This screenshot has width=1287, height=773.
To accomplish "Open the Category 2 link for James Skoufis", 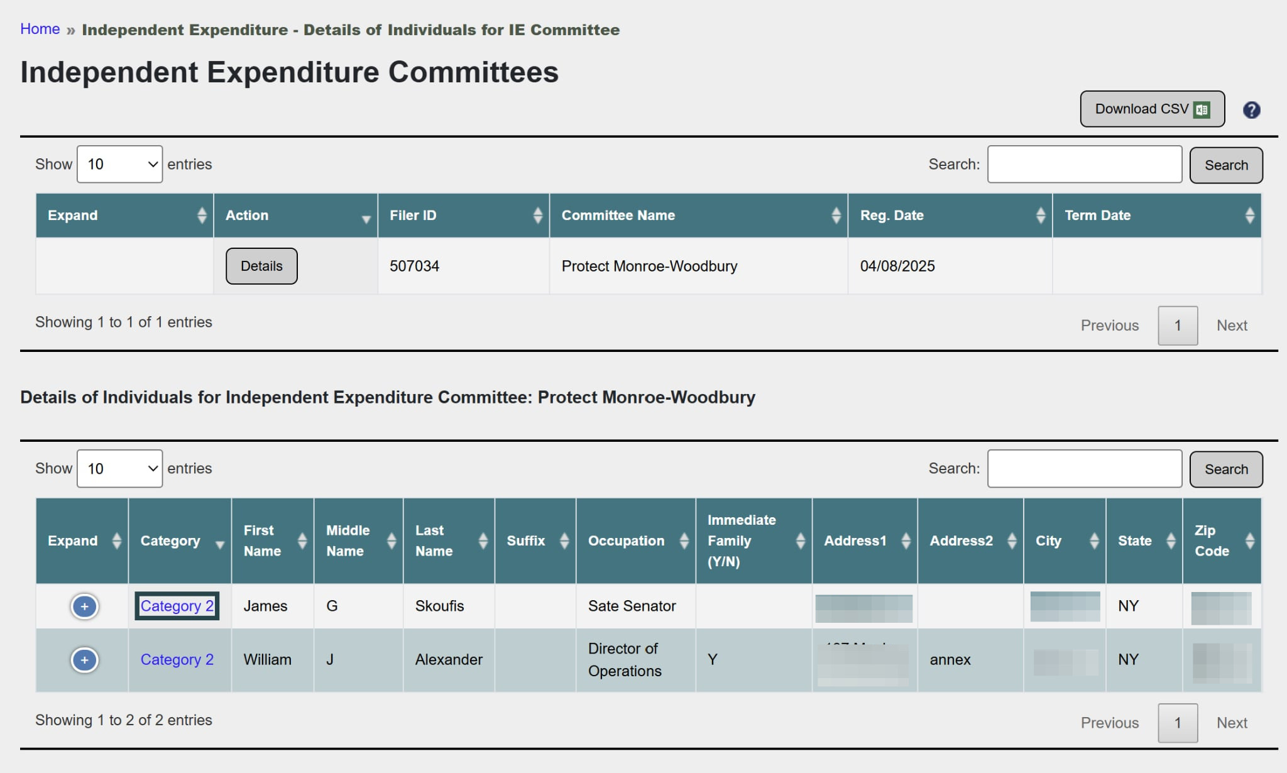I will coord(177,606).
